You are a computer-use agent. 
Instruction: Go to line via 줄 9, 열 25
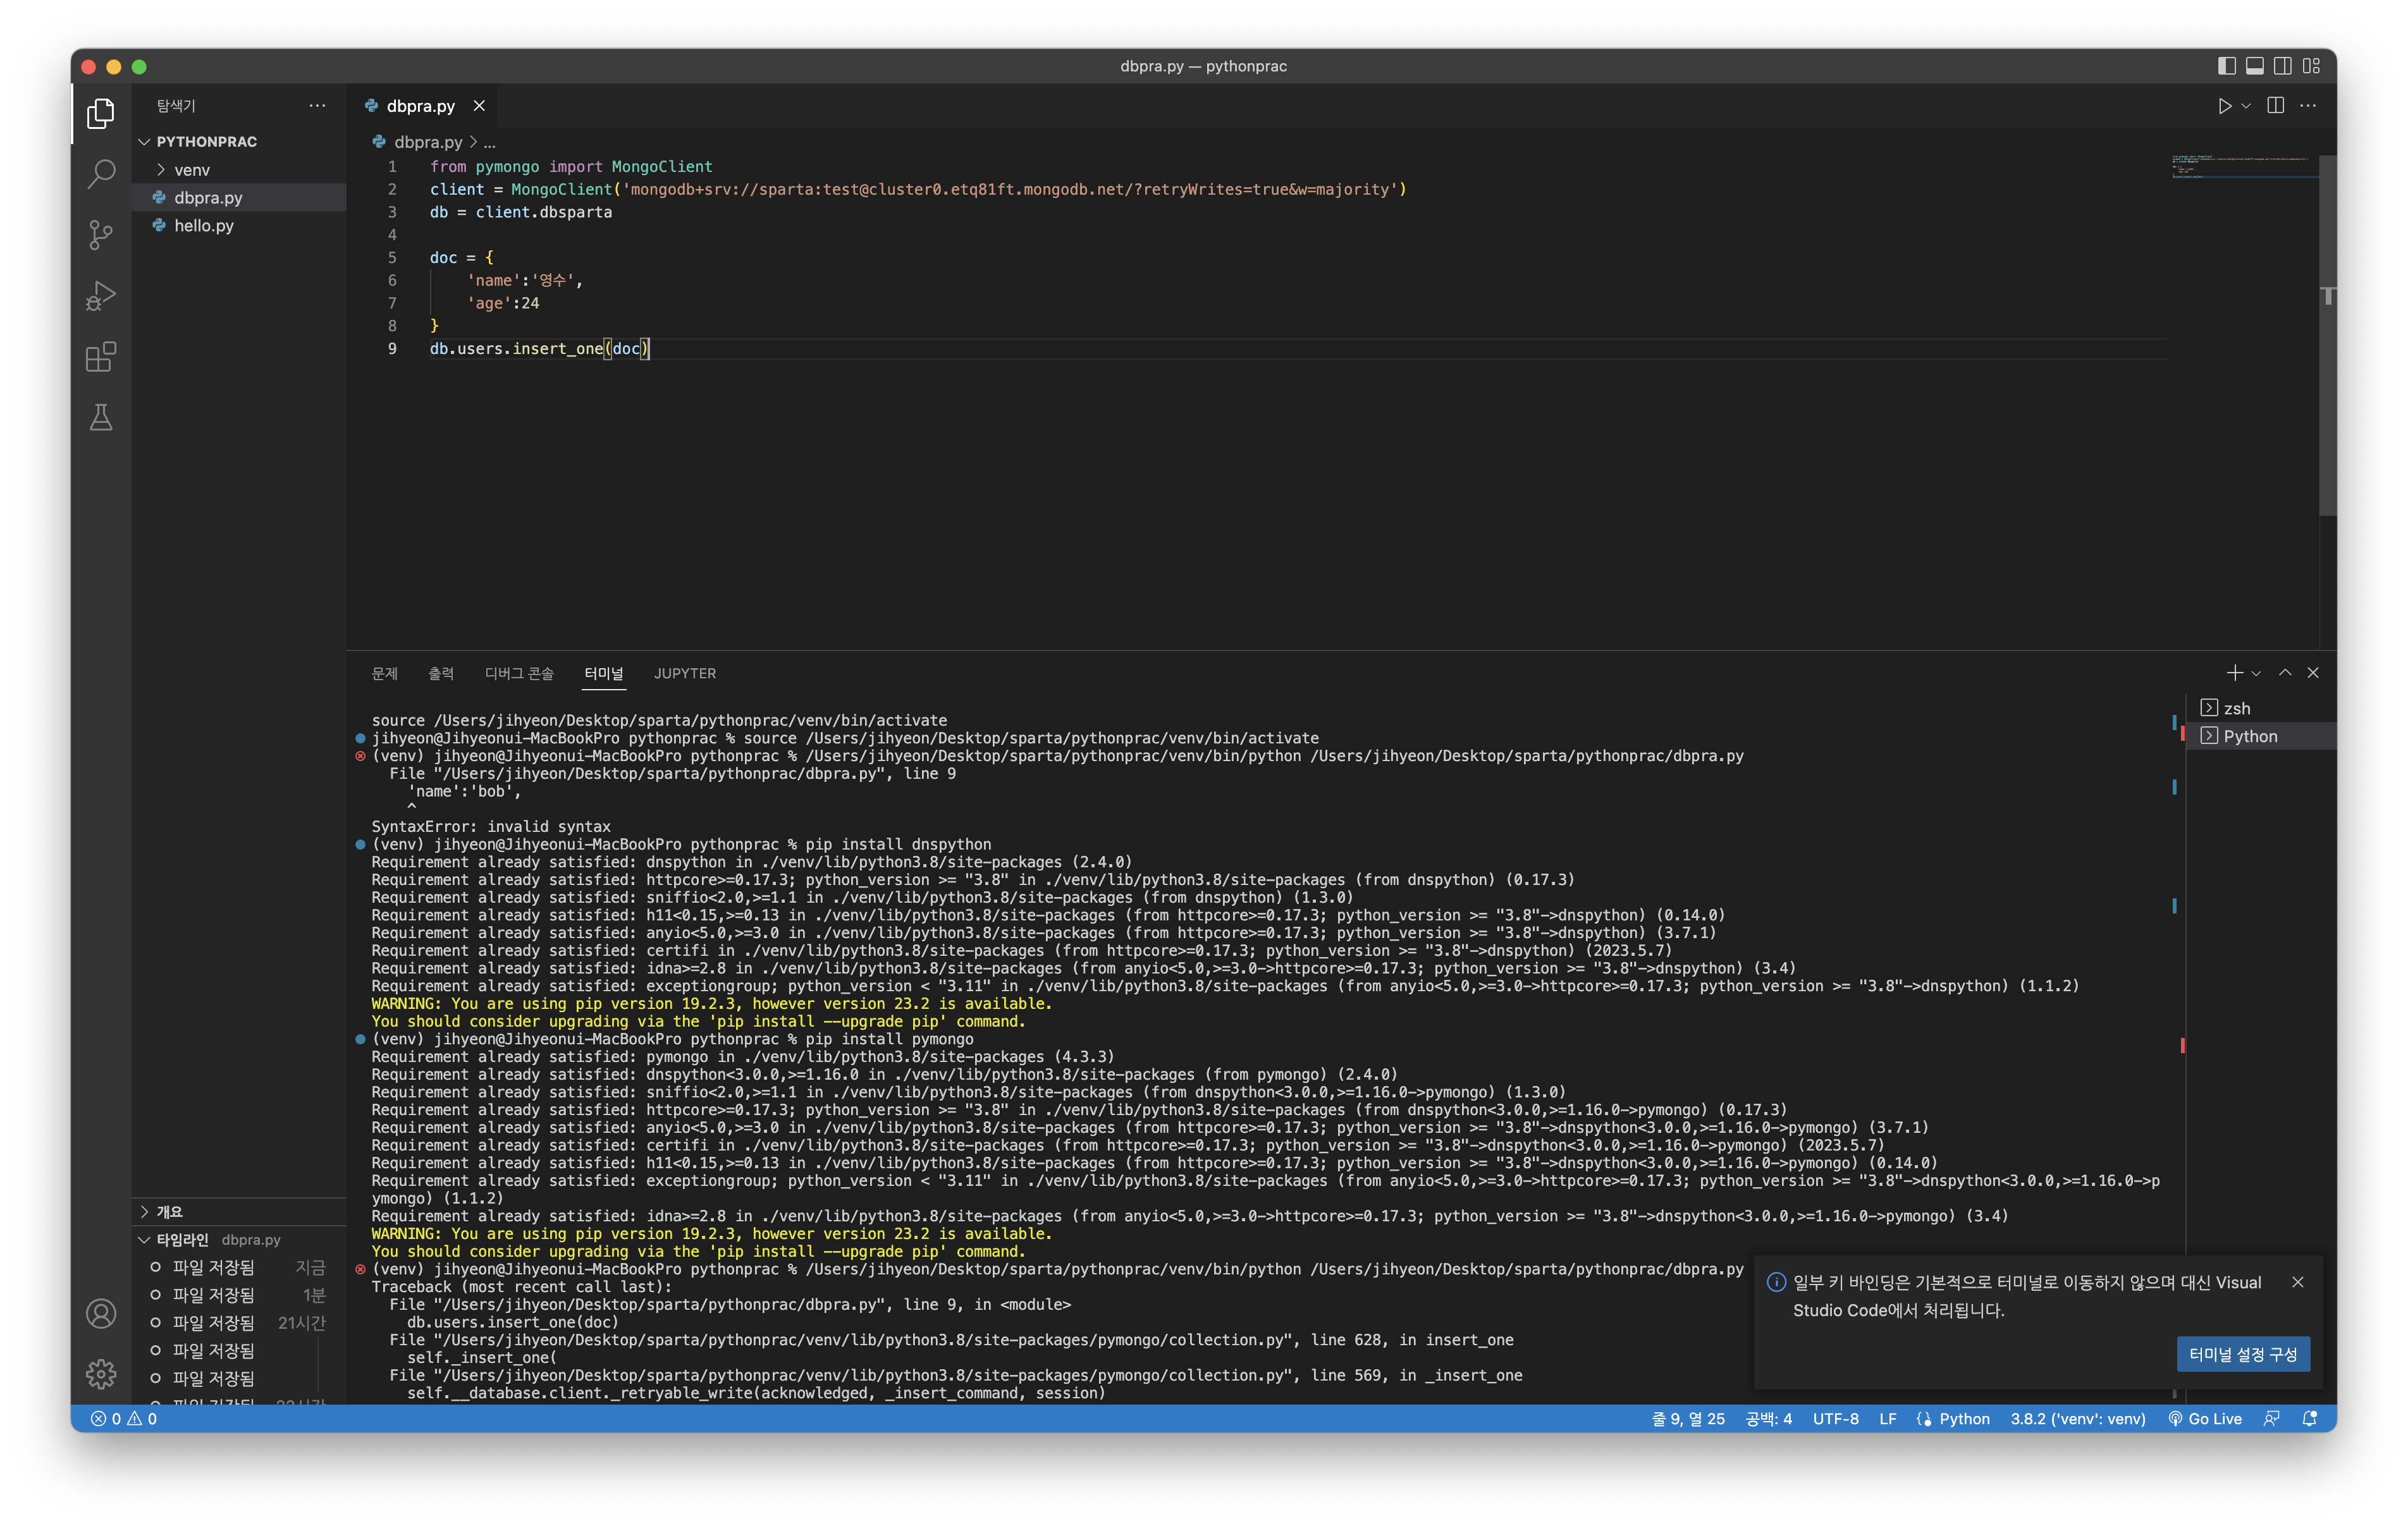(x=1688, y=1419)
